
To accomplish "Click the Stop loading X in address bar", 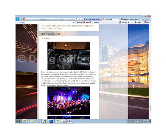I will 82,19.
